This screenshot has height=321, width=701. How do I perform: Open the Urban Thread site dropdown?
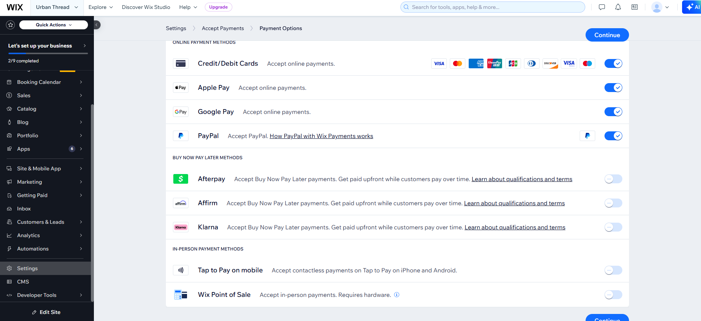click(57, 7)
